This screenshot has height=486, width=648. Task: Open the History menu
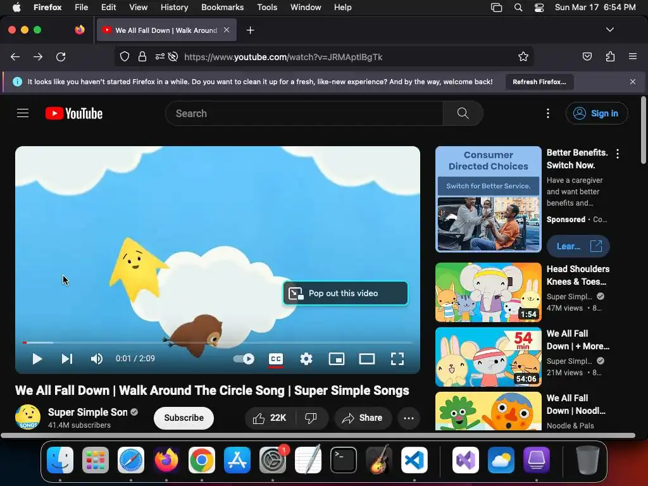click(x=175, y=8)
